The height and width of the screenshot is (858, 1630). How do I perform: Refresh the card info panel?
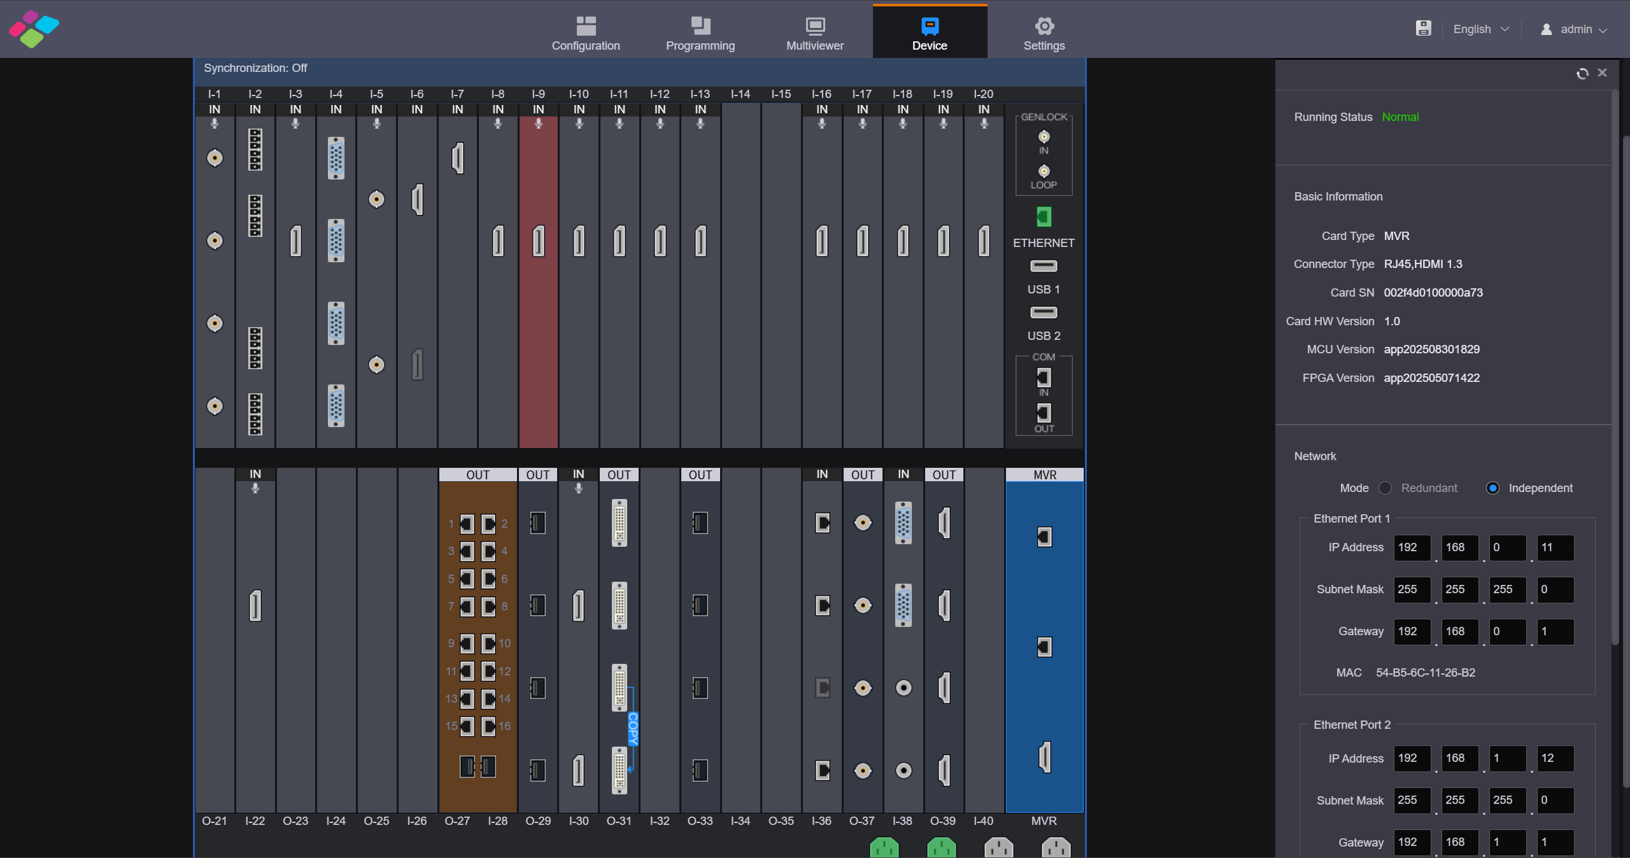[x=1582, y=74]
